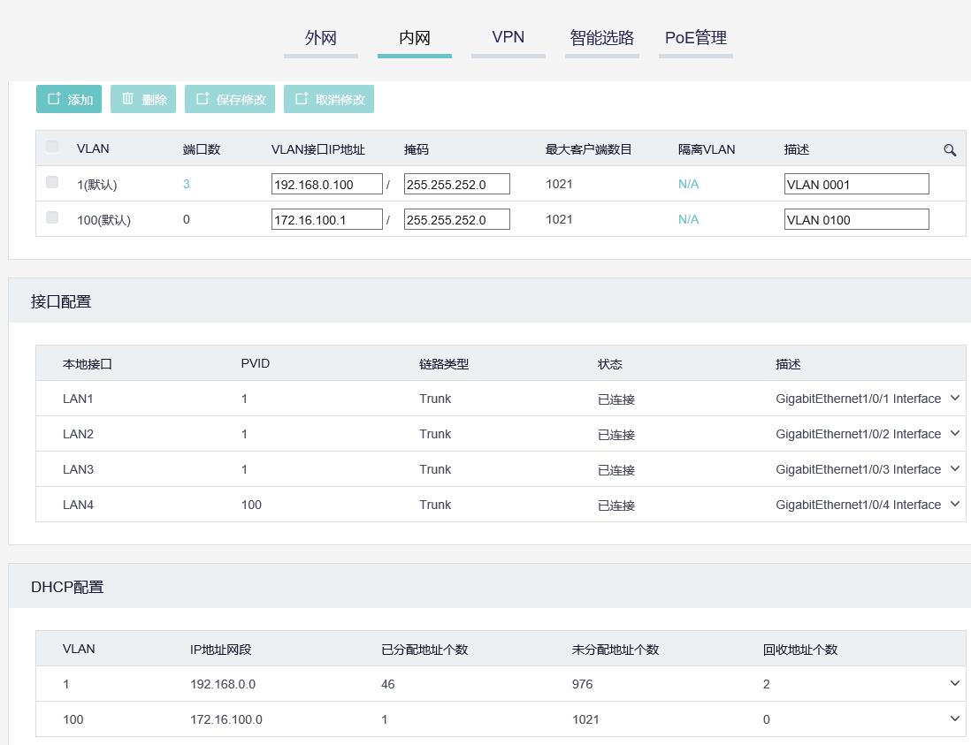Click the 删除 (Delete) button
971x745 pixels.
coord(143,99)
